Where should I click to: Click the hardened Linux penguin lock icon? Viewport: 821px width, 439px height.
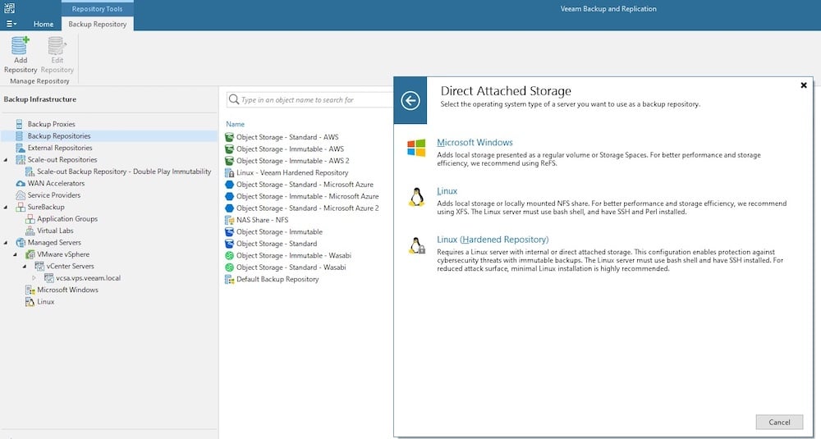[417, 245]
